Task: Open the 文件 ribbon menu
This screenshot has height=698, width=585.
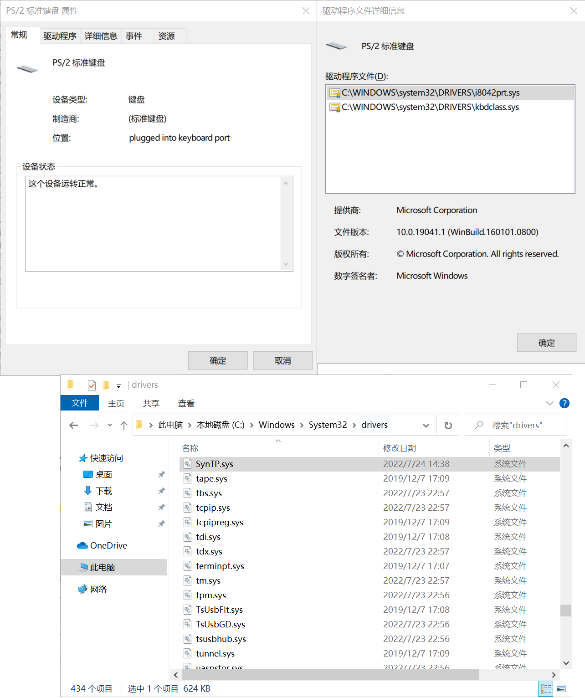Action: tap(80, 403)
